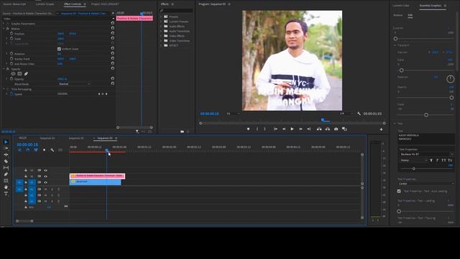Create 4-point polygon mask under Opacity
This screenshot has height=259, width=460.
pyautogui.click(x=19, y=73)
